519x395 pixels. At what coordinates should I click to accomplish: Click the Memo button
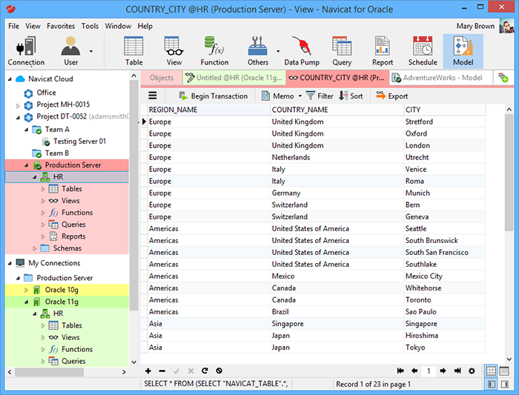click(278, 96)
